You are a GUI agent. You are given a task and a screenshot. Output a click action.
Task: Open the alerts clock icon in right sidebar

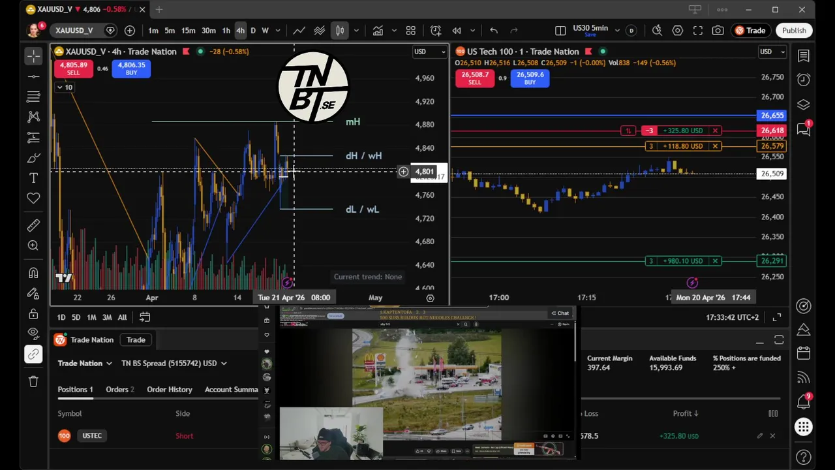[804, 80]
